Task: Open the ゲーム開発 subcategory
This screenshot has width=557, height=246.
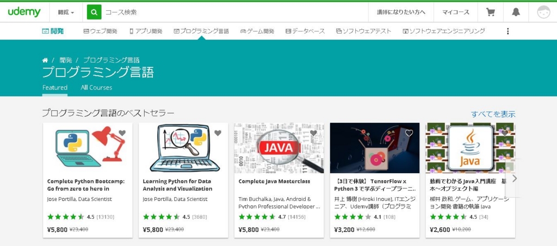Action: click(257, 31)
